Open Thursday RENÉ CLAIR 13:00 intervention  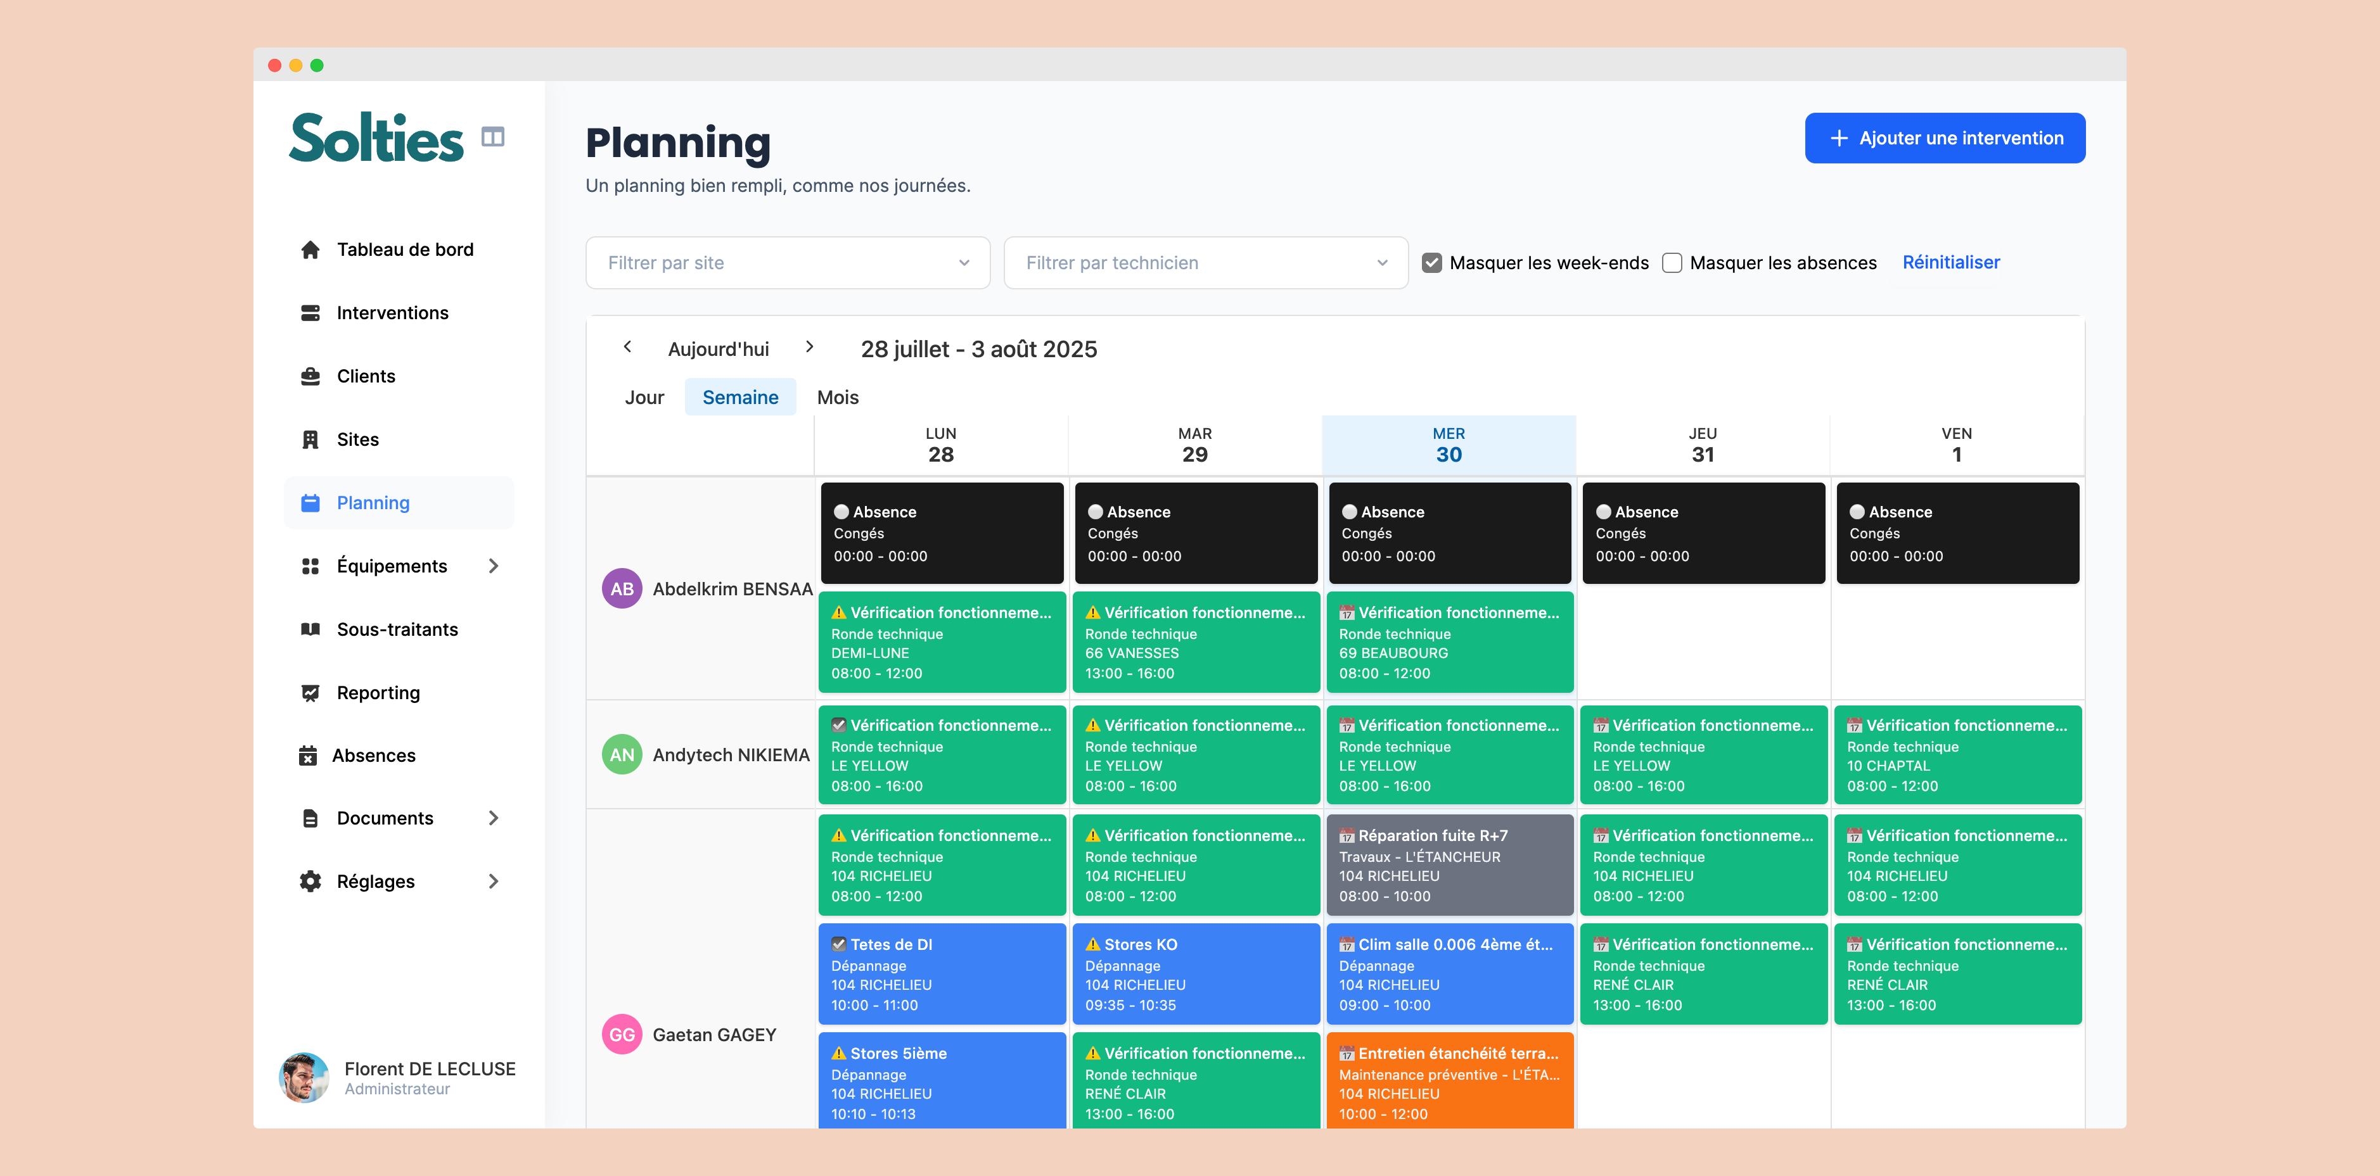tap(1704, 974)
